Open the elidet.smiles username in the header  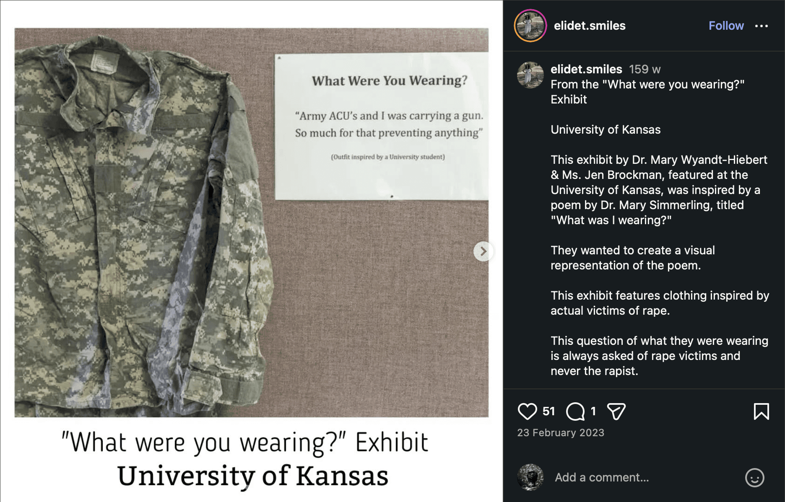(590, 26)
